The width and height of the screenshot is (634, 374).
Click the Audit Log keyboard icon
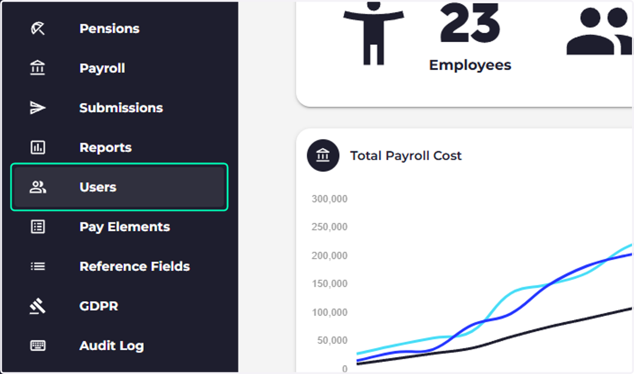38,346
